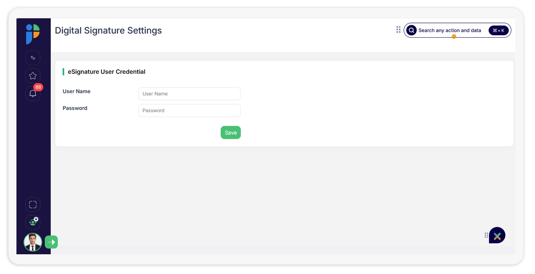This screenshot has height=274, width=535.
Task: Focus the User Name input field
Action: [189, 94]
